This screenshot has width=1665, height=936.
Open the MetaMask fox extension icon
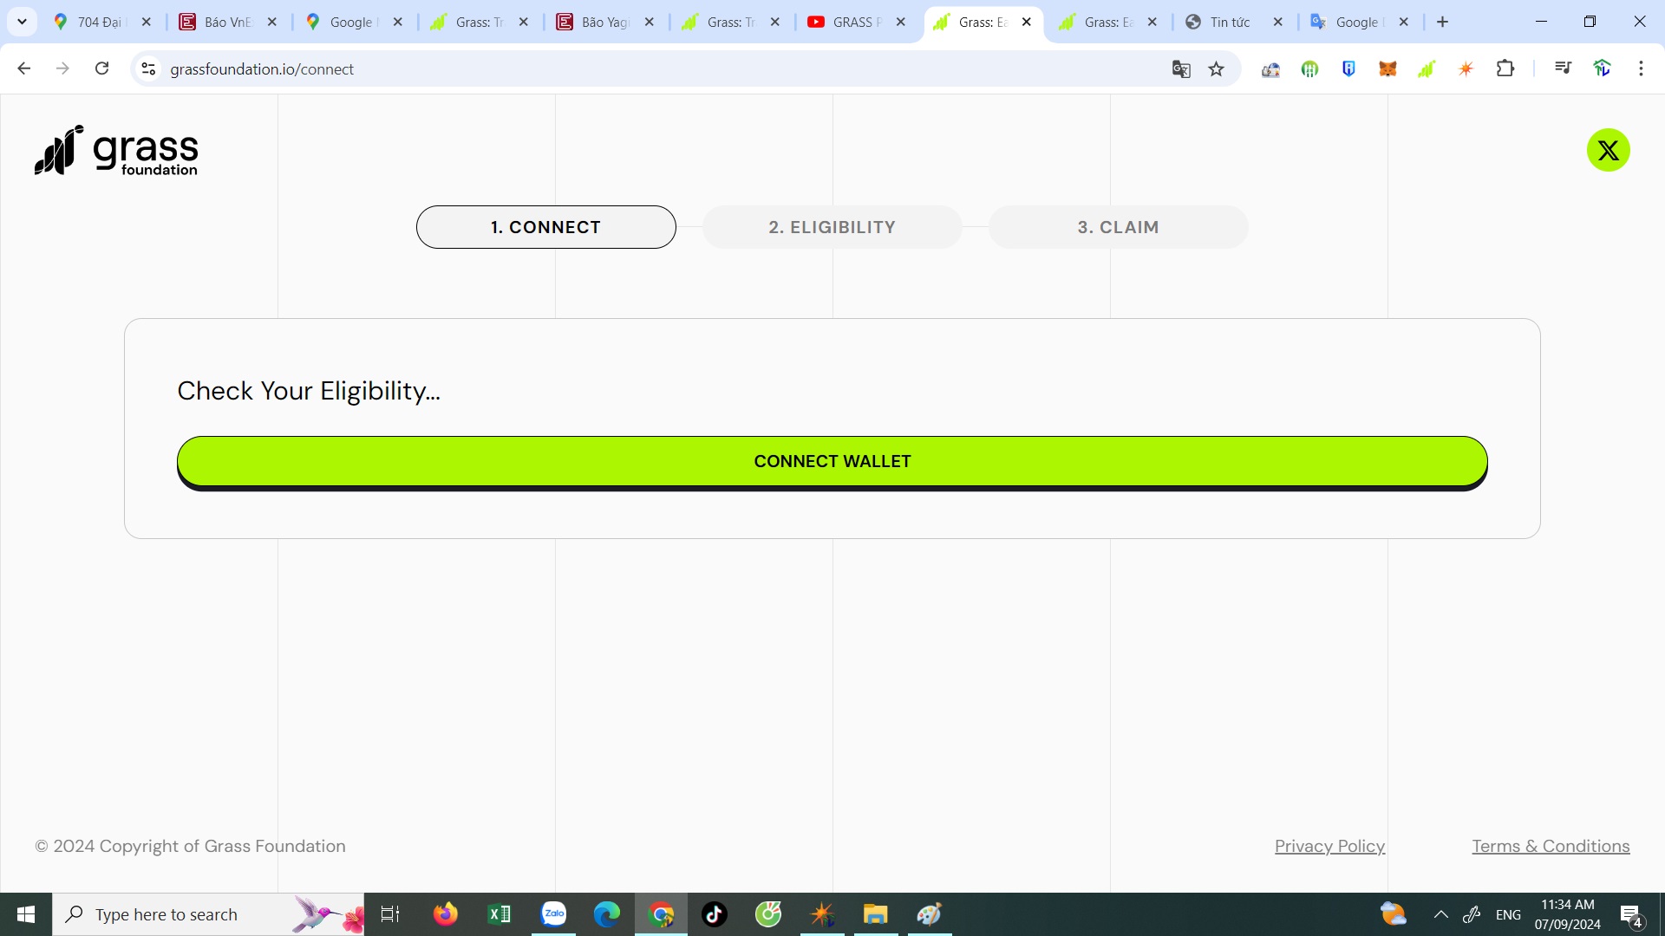(x=1387, y=68)
